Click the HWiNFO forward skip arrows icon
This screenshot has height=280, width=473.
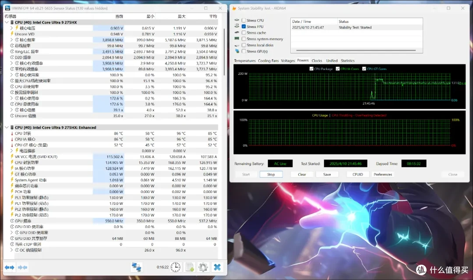pyautogui.click(x=23, y=267)
